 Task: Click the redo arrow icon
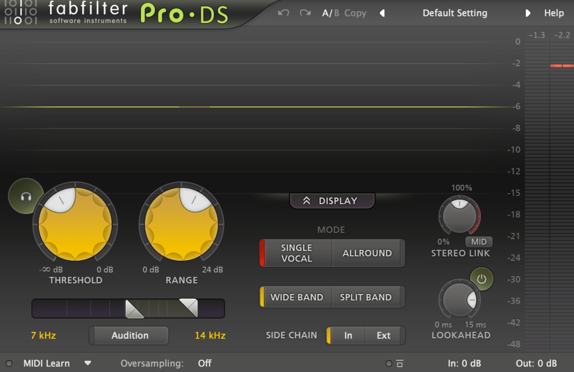pyautogui.click(x=305, y=13)
